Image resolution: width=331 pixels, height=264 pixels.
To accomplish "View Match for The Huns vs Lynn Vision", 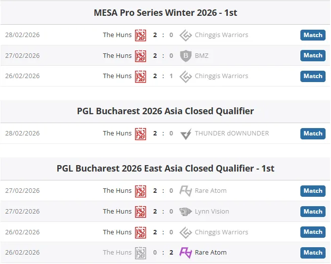I will click(313, 212).
